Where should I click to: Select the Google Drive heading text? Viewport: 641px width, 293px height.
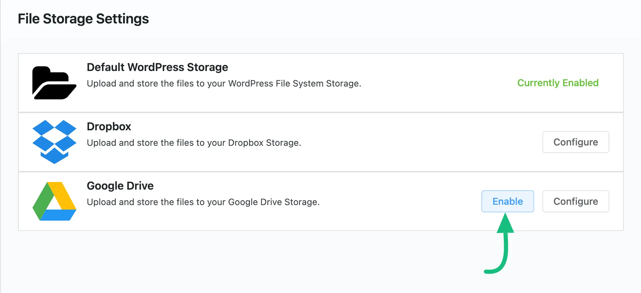click(120, 186)
